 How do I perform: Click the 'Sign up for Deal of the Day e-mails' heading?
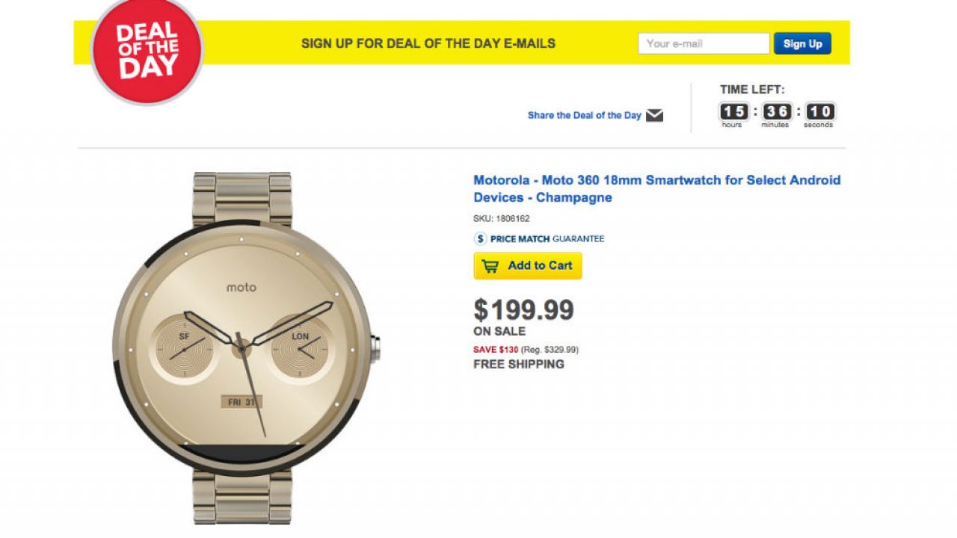tap(428, 43)
